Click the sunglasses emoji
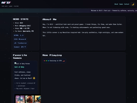137x103 pixels. click(34, 78)
